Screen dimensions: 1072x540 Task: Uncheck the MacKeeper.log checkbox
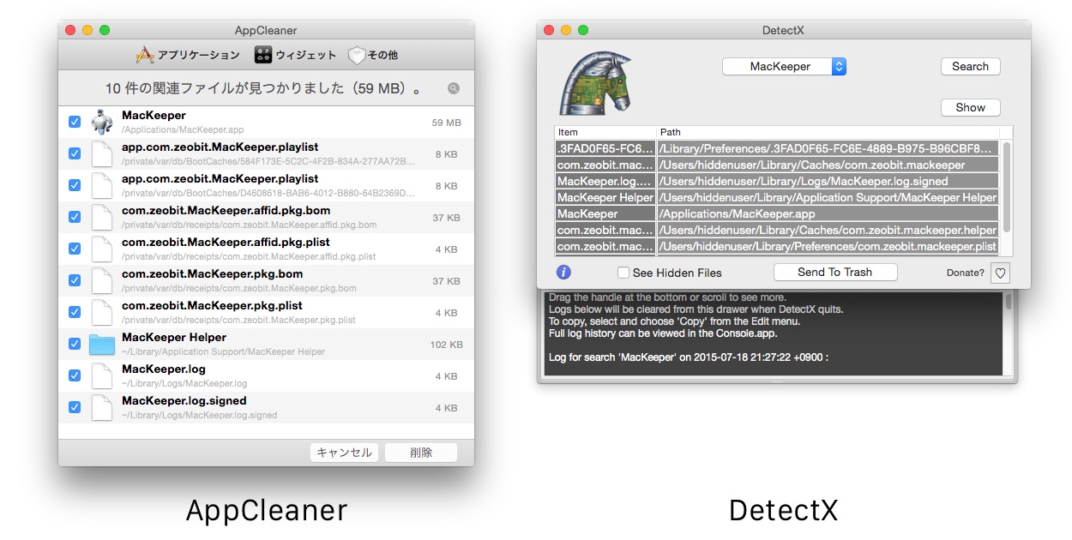tap(75, 375)
